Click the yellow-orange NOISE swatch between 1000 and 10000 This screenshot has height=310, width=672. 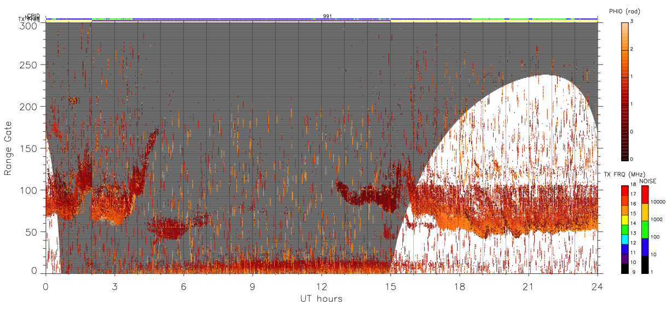[645, 212]
